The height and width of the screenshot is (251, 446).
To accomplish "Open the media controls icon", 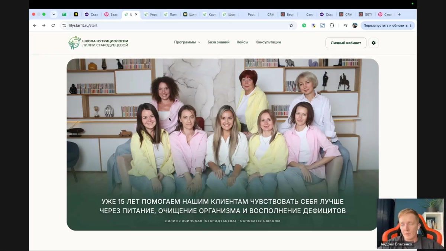I will point(346,25).
